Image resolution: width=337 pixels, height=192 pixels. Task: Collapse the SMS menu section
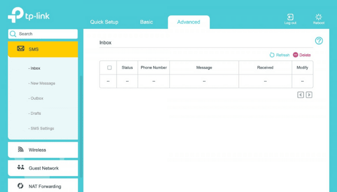coord(43,49)
